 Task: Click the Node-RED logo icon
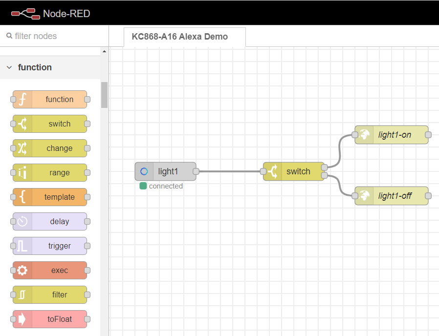tap(25, 13)
